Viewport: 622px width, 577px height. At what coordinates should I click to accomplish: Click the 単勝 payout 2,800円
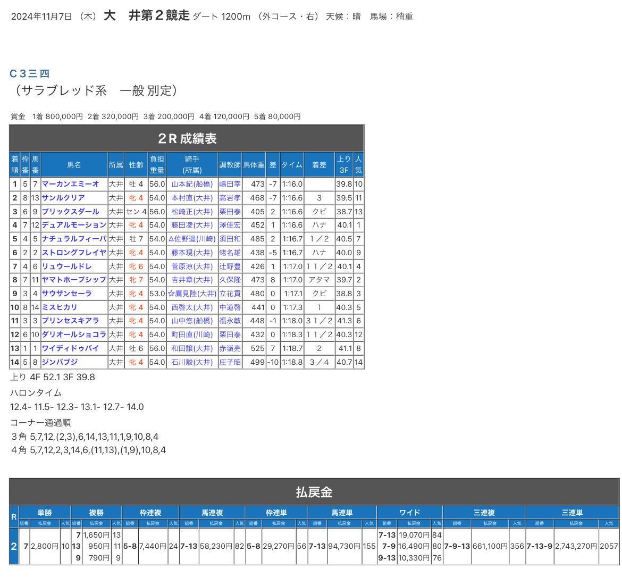pyautogui.click(x=45, y=546)
